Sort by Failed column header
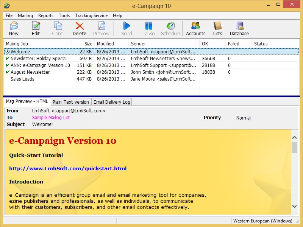The image size is (303, 227). click(239, 44)
